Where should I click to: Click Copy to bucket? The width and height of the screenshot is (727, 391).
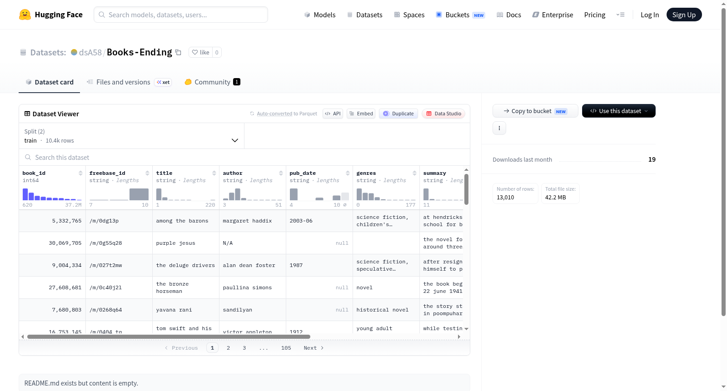point(535,111)
